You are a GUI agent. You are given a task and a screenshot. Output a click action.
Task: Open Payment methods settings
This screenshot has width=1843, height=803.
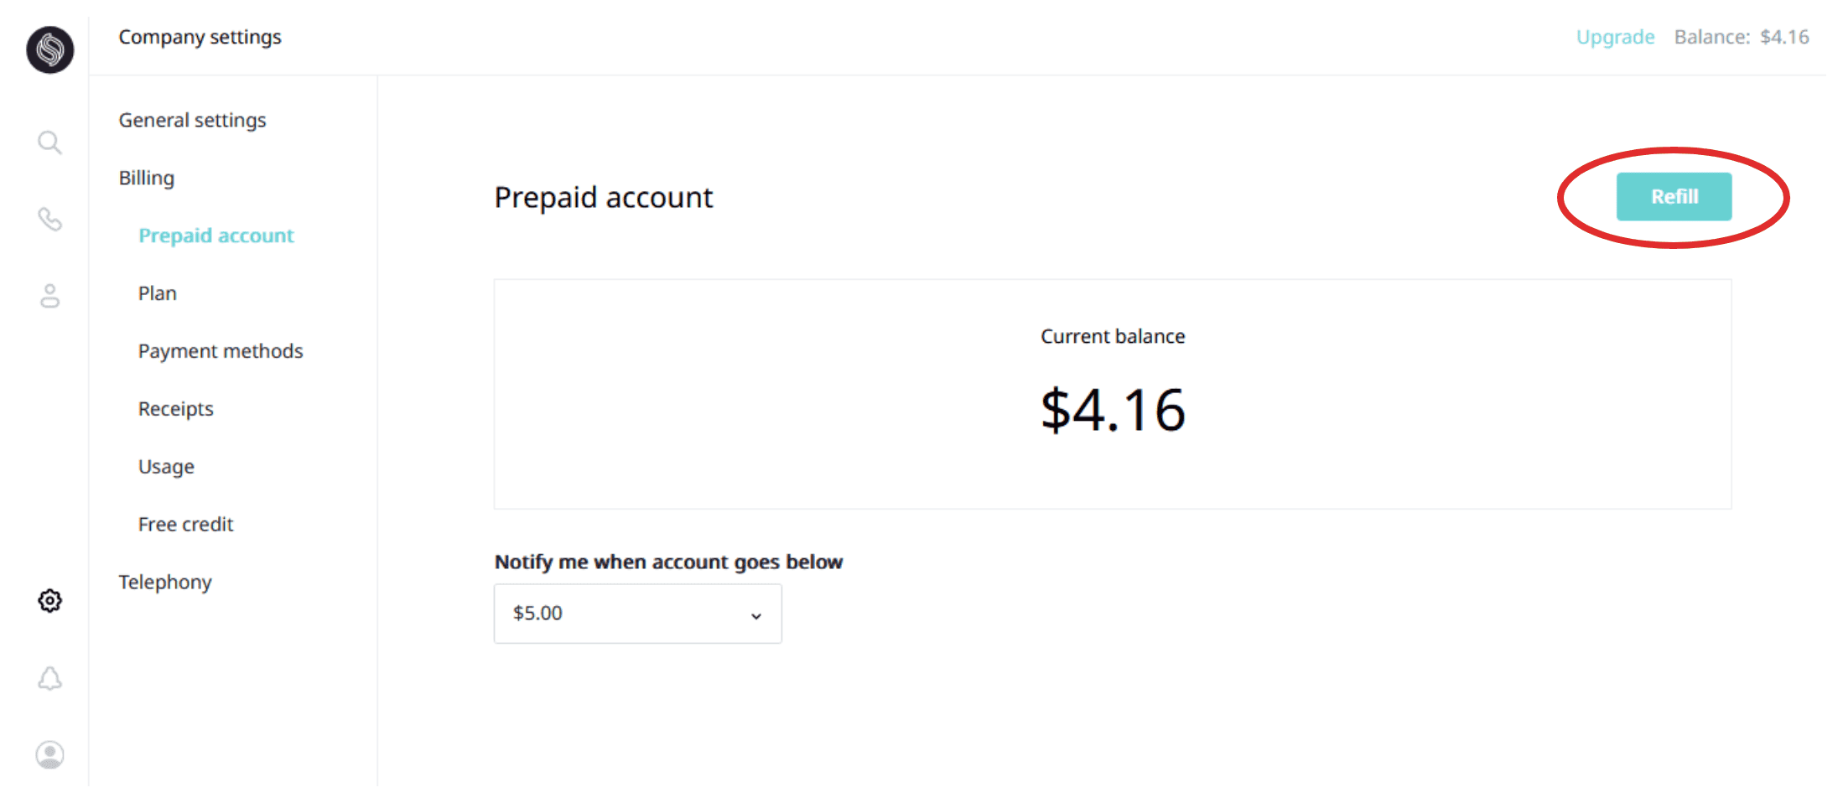pos(221,351)
